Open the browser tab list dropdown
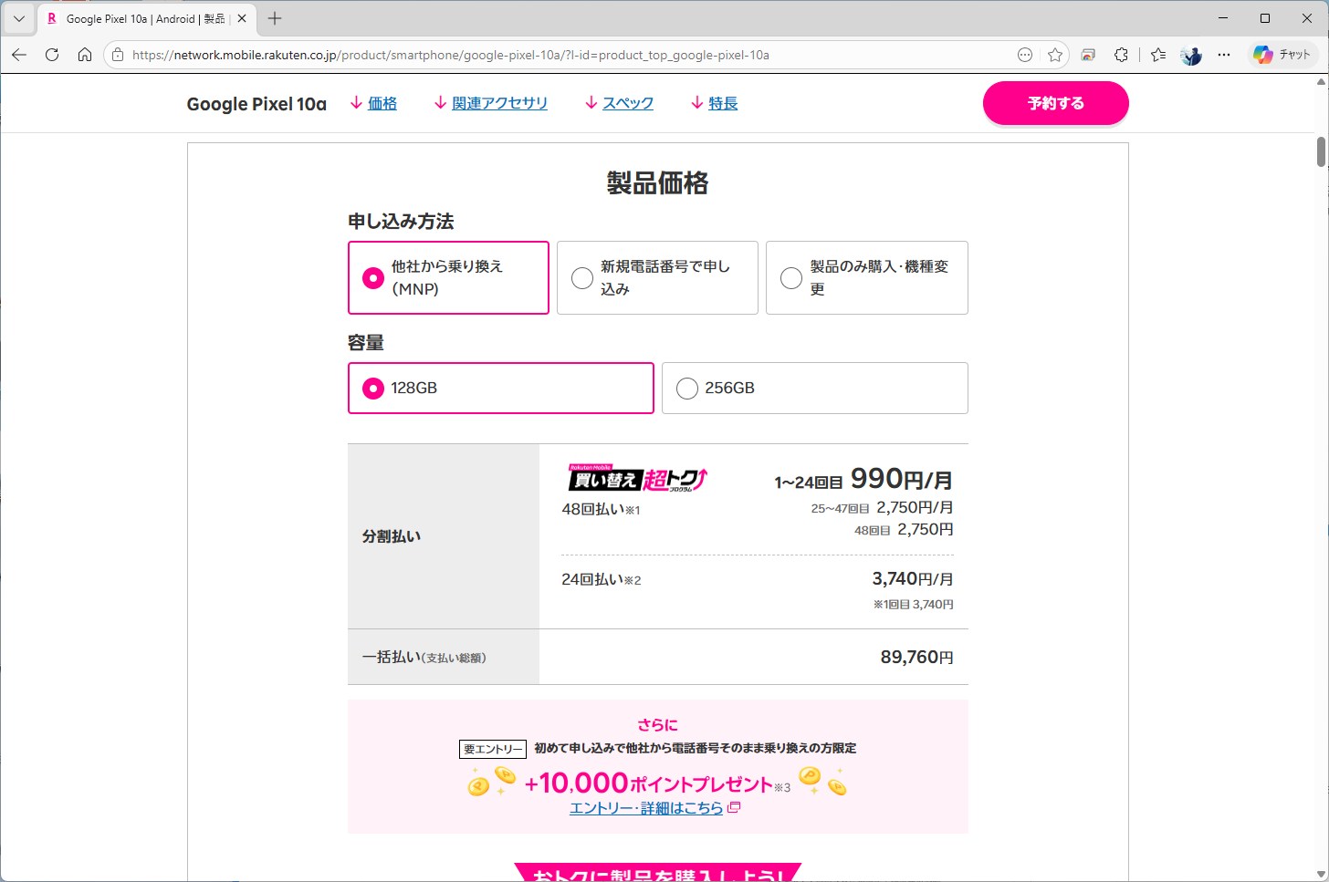Viewport: 1329px width, 882px height. point(18,18)
